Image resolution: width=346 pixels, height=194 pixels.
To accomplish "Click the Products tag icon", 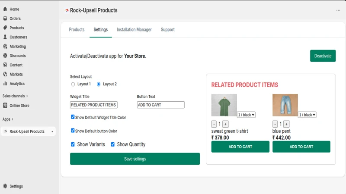I will (x=5, y=28).
